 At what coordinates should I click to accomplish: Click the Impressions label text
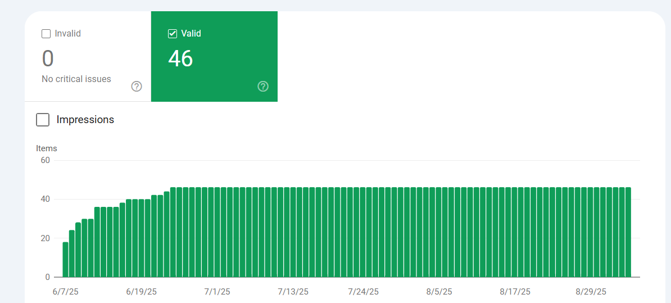[x=85, y=120]
